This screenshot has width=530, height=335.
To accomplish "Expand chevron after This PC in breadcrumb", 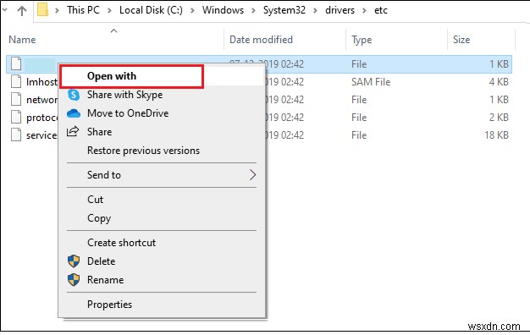I will (x=109, y=10).
